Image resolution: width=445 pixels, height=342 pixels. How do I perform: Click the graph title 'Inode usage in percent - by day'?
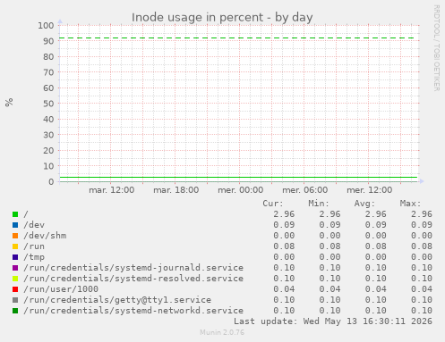tap(222, 17)
